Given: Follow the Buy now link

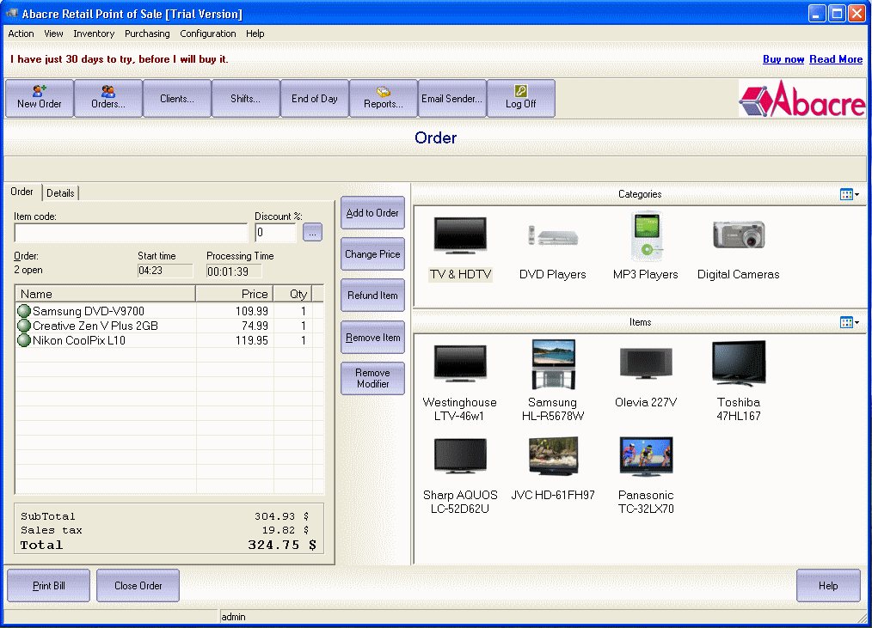Looking at the screenshot, I should point(783,59).
